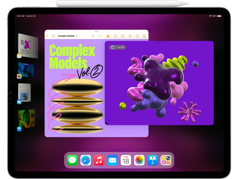Open the list formatting icon in Pages
The image size is (238, 179).
pyautogui.click(x=93, y=36)
